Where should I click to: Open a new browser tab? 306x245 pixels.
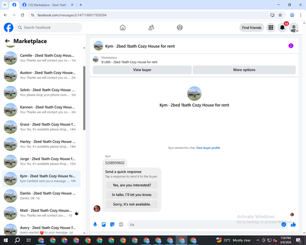pyautogui.click(x=81, y=5)
